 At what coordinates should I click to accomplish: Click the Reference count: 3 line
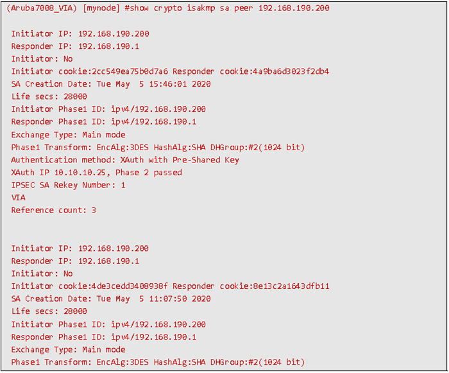(53, 211)
